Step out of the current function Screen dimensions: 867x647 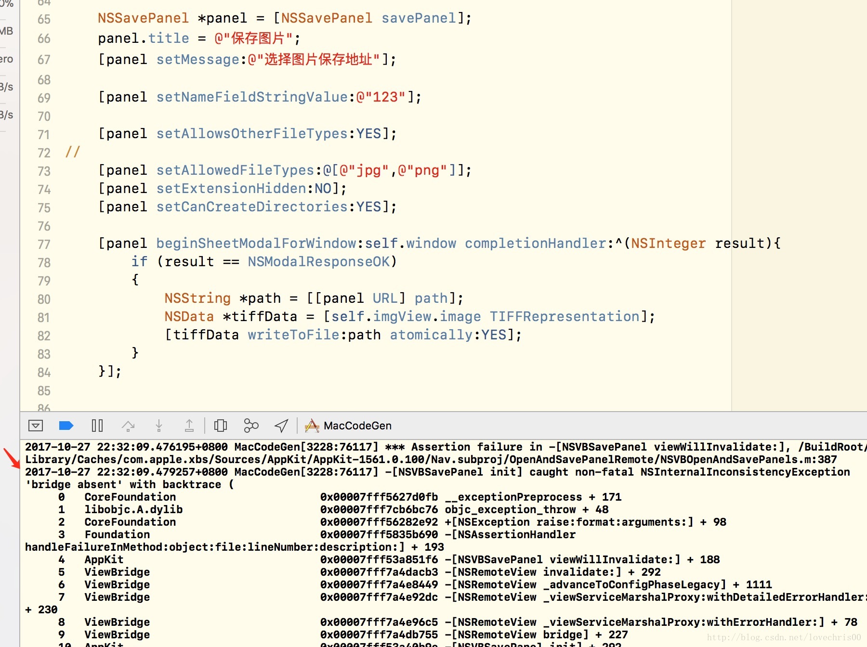(x=189, y=426)
